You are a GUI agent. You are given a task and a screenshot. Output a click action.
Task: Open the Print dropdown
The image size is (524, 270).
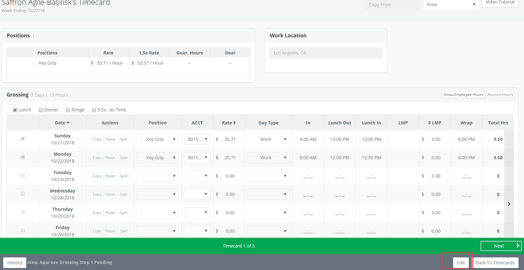pos(451,5)
